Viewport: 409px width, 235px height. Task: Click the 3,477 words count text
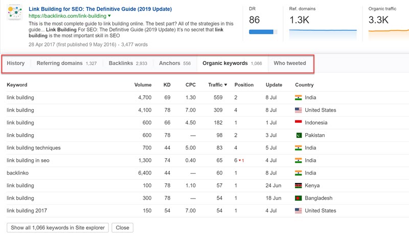(x=134, y=45)
